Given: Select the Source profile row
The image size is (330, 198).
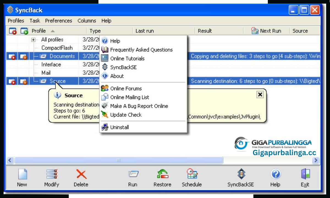Looking at the screenshot, I should point(57,81).
